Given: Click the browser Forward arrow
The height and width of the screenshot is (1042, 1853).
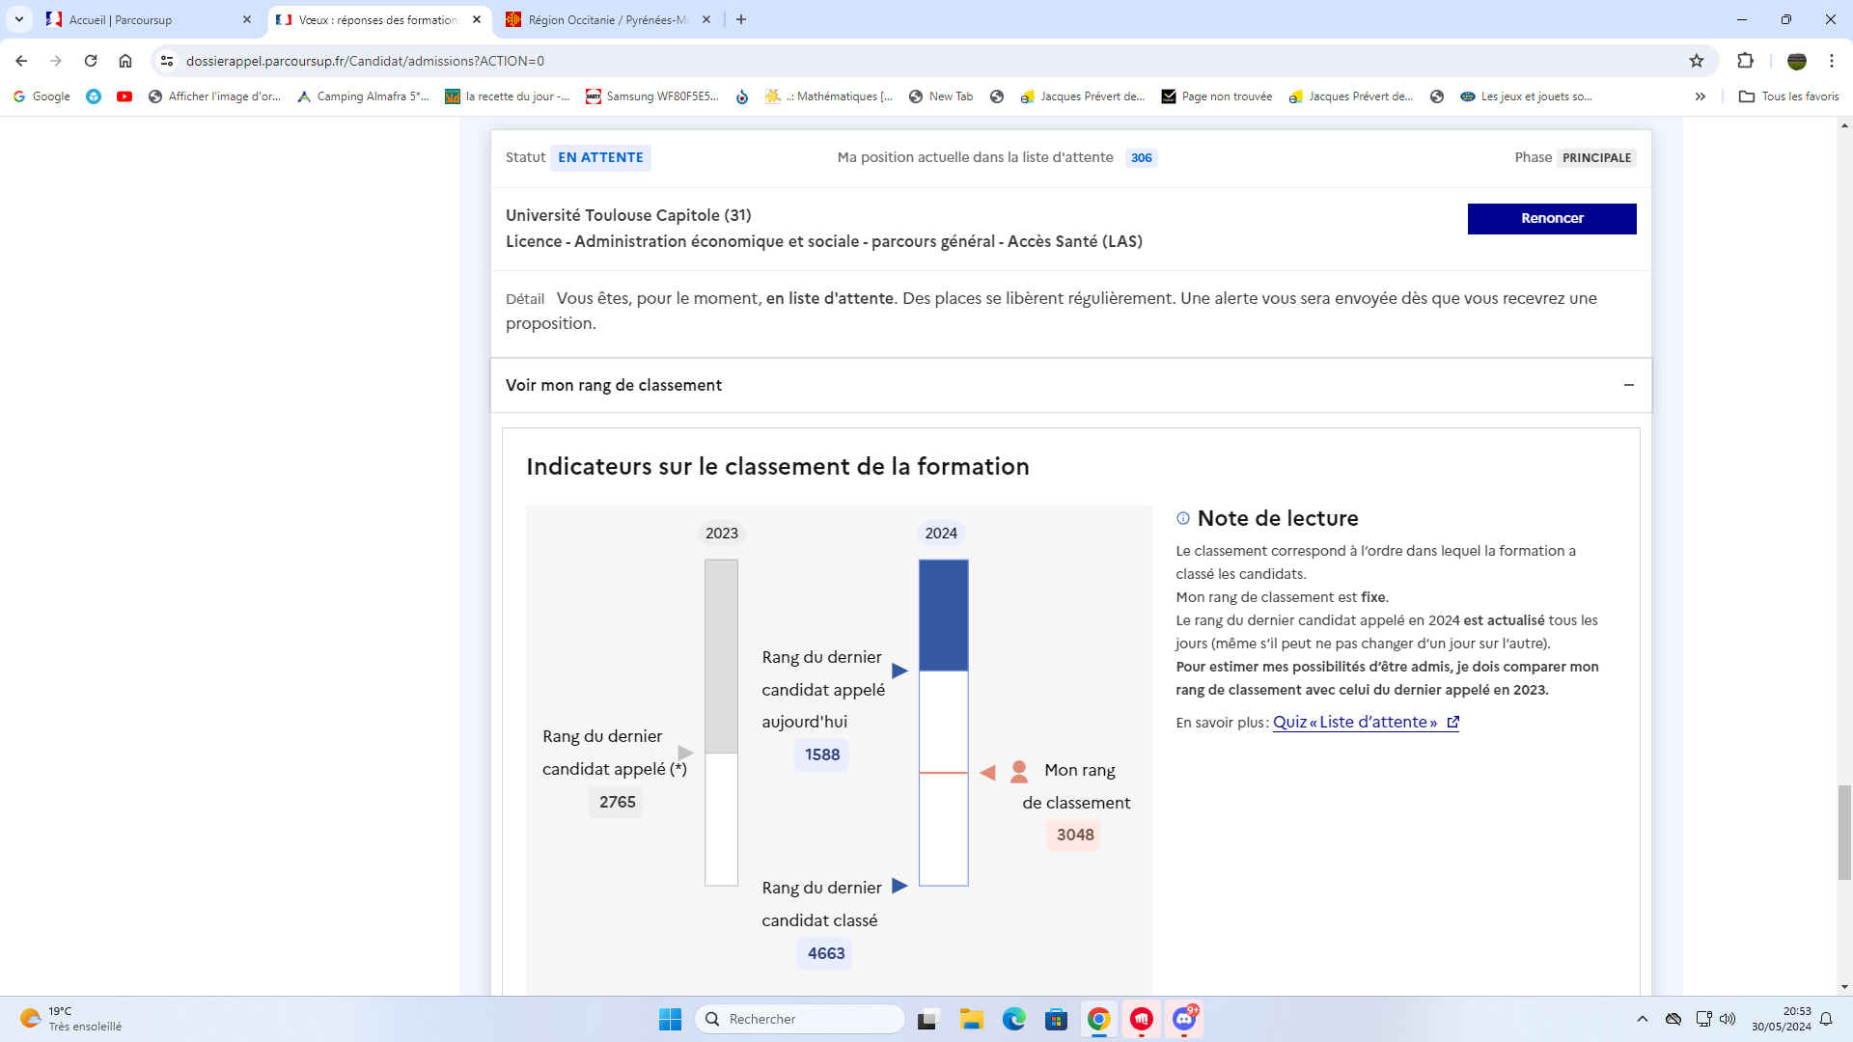Looking at the screenshot, I should [56, 61].
